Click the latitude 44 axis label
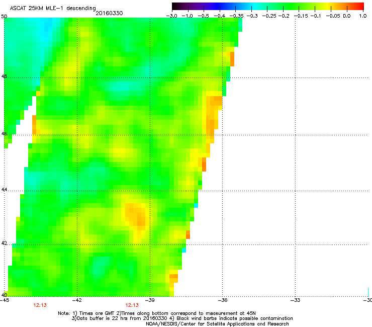 click(4, 190)
